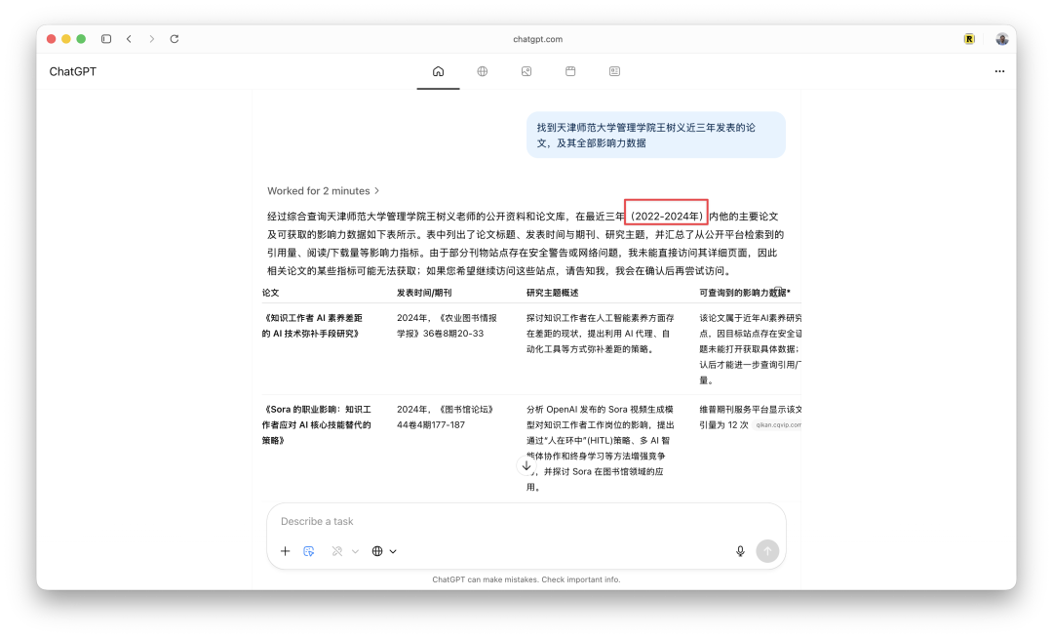
Task: Toggle the browser sidebar panel icon
Action: point(106,39)
